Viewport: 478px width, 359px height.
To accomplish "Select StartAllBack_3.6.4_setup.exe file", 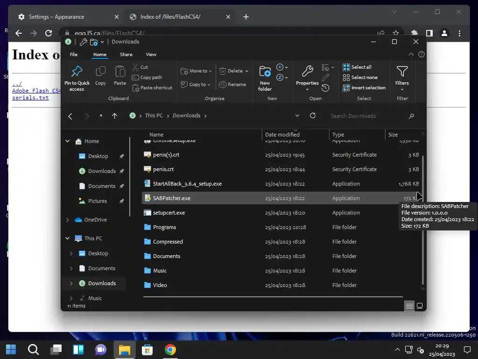I will click(x=281, y=184).
